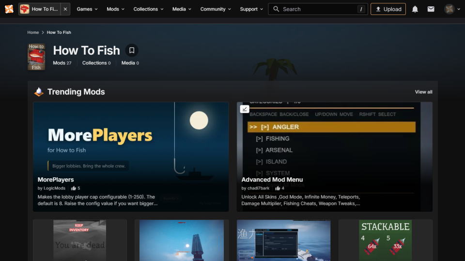Click the How To Fish page title
Viewport: 465px width, 261px height.
[x=86, y=50]
